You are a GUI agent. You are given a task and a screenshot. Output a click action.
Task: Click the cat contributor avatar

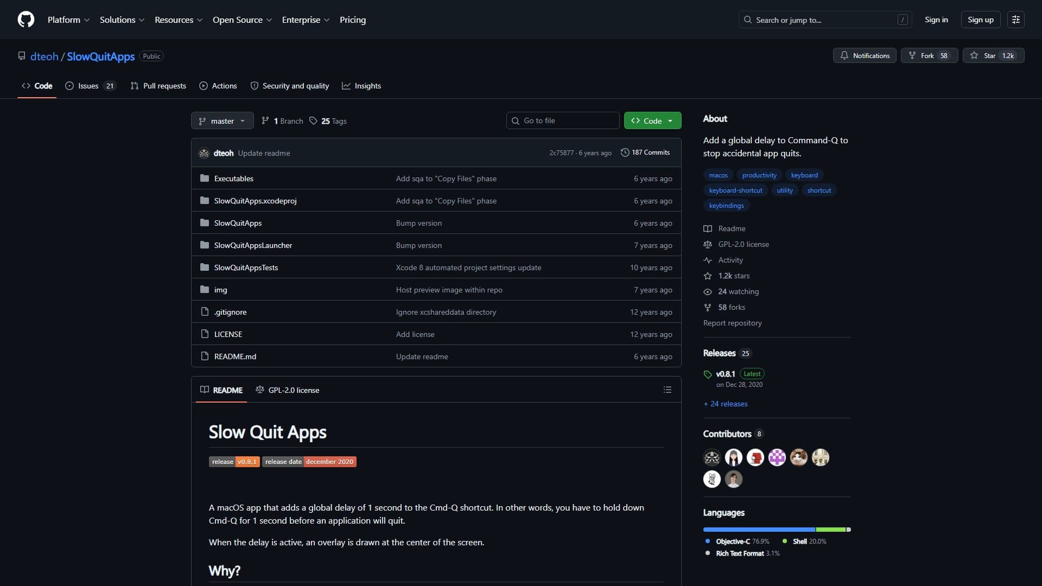coord(799,457)
